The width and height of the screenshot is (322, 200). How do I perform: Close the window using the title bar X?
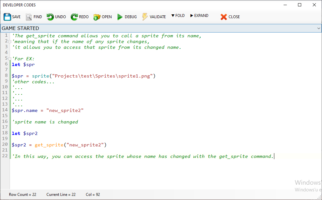(x=314, y=5)
